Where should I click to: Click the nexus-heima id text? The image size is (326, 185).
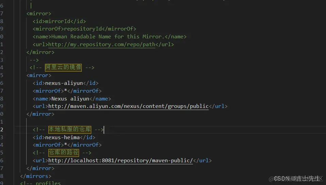62,137
